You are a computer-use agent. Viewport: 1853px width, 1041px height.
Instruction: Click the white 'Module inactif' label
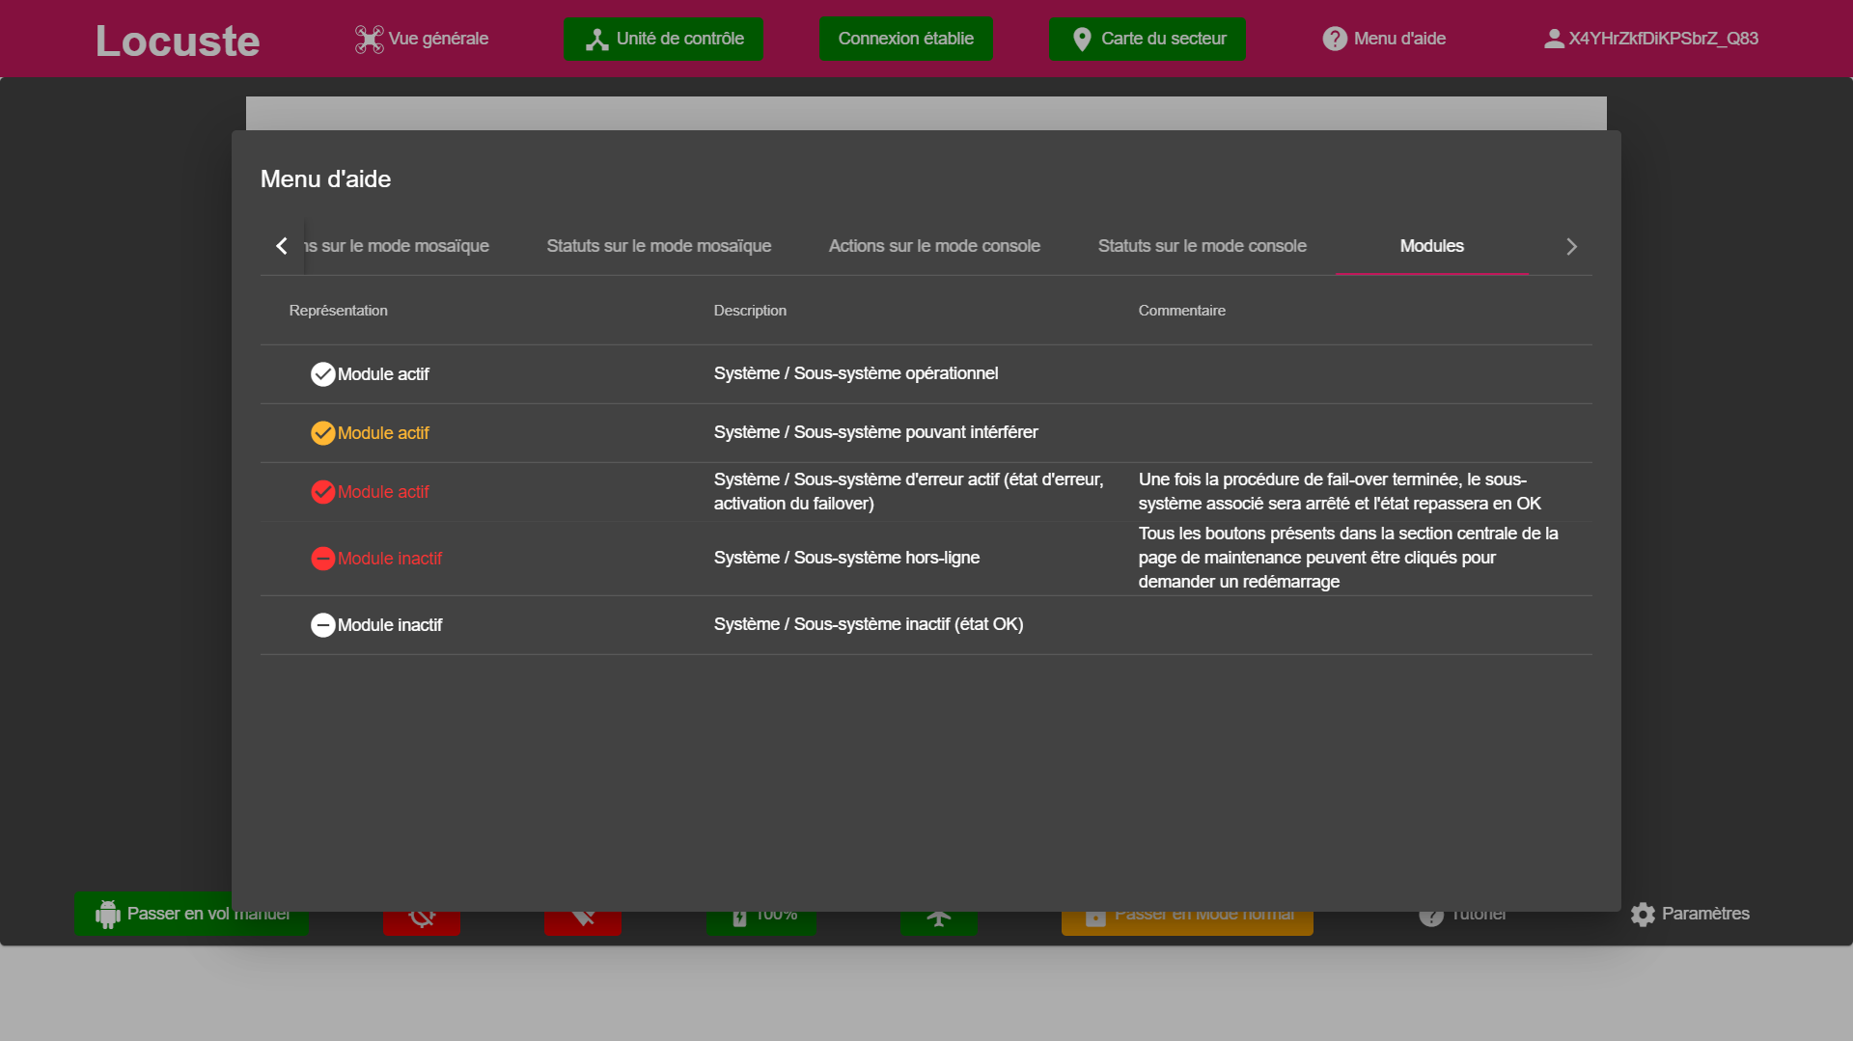click(390, 625)
